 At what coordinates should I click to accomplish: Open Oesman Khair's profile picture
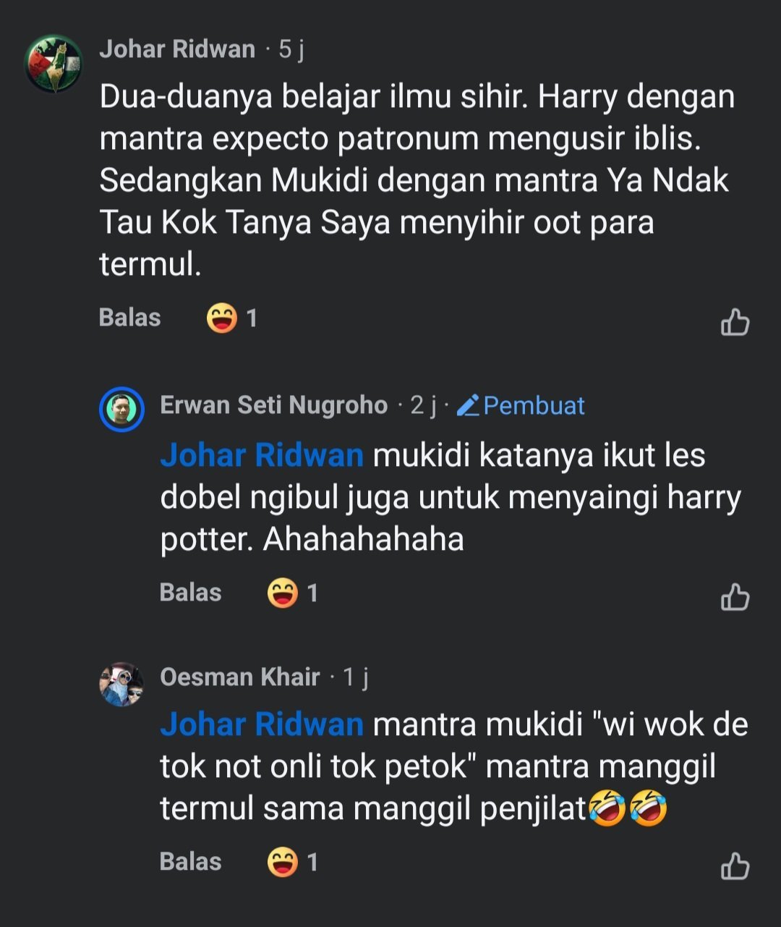coord(121,684)
